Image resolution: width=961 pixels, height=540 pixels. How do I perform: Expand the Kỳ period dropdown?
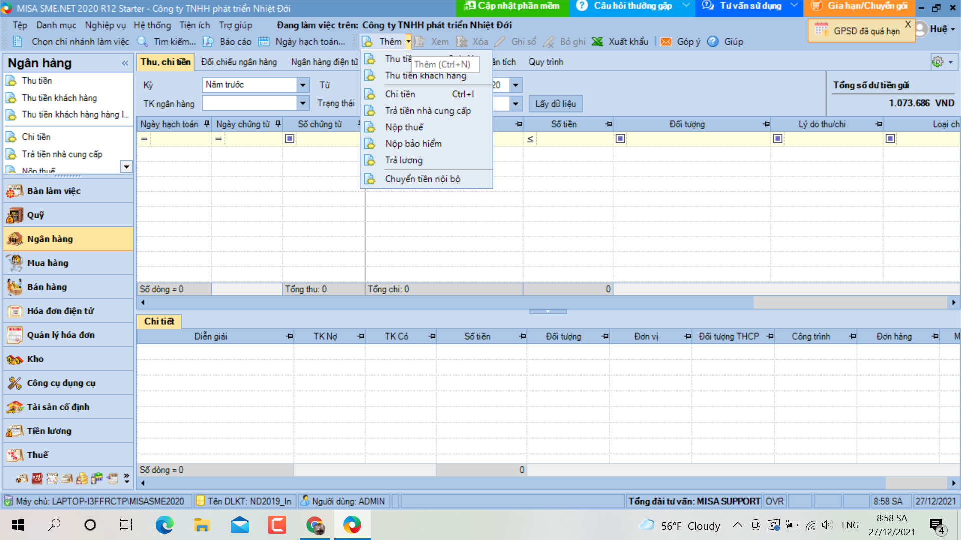pyautogui.click(x=303, y=85)
